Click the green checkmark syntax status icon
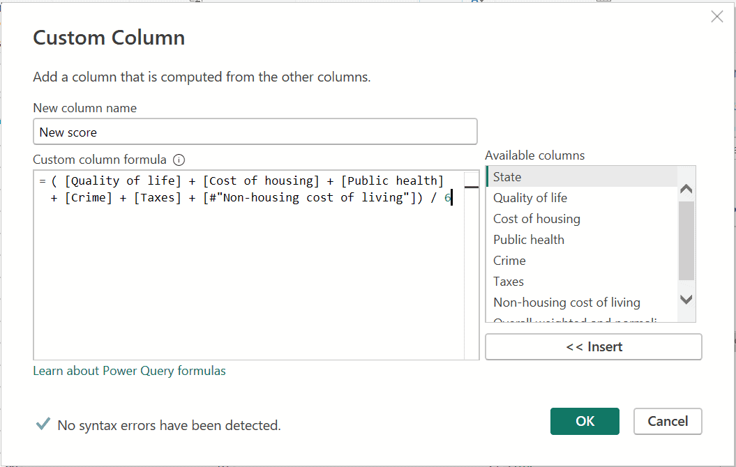This screenshot has width=736, height=467. (43, 424)
